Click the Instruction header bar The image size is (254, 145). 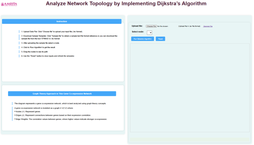coord(62,21)
